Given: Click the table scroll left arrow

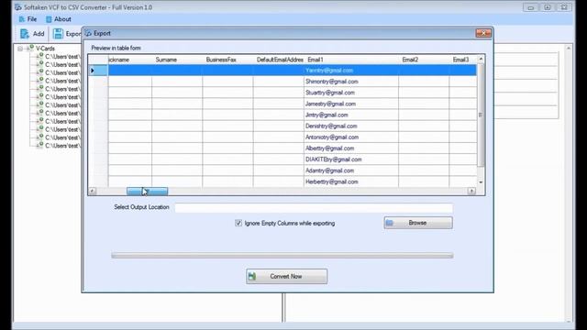Looking at the screenshot, I should tap(93, 192).
